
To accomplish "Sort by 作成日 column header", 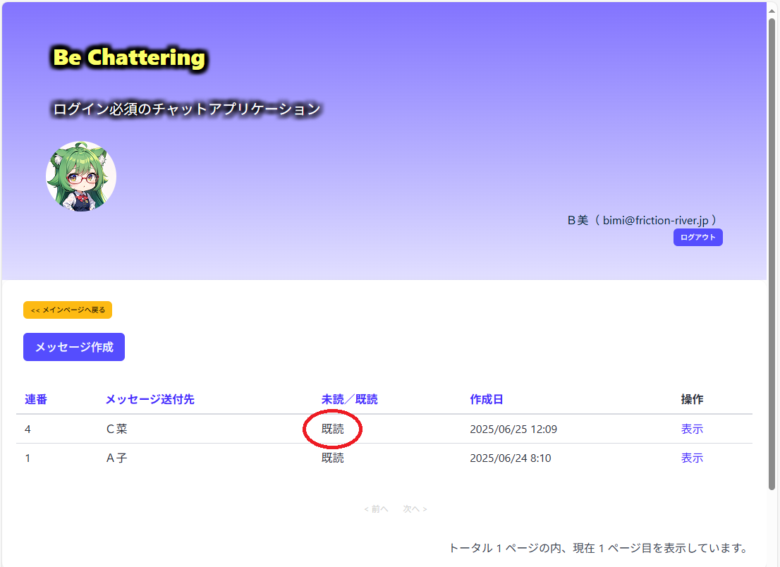I will point(487,399).
